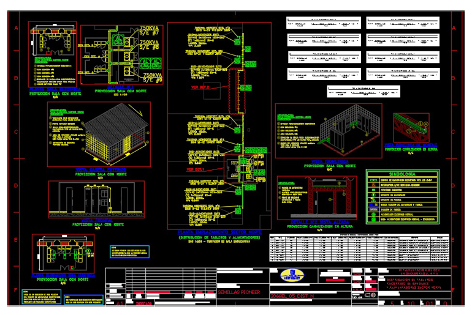Click the 750KVA S/E #7 transformer label
The width and height of the screenshot is (472, 315).
point(150,32)
